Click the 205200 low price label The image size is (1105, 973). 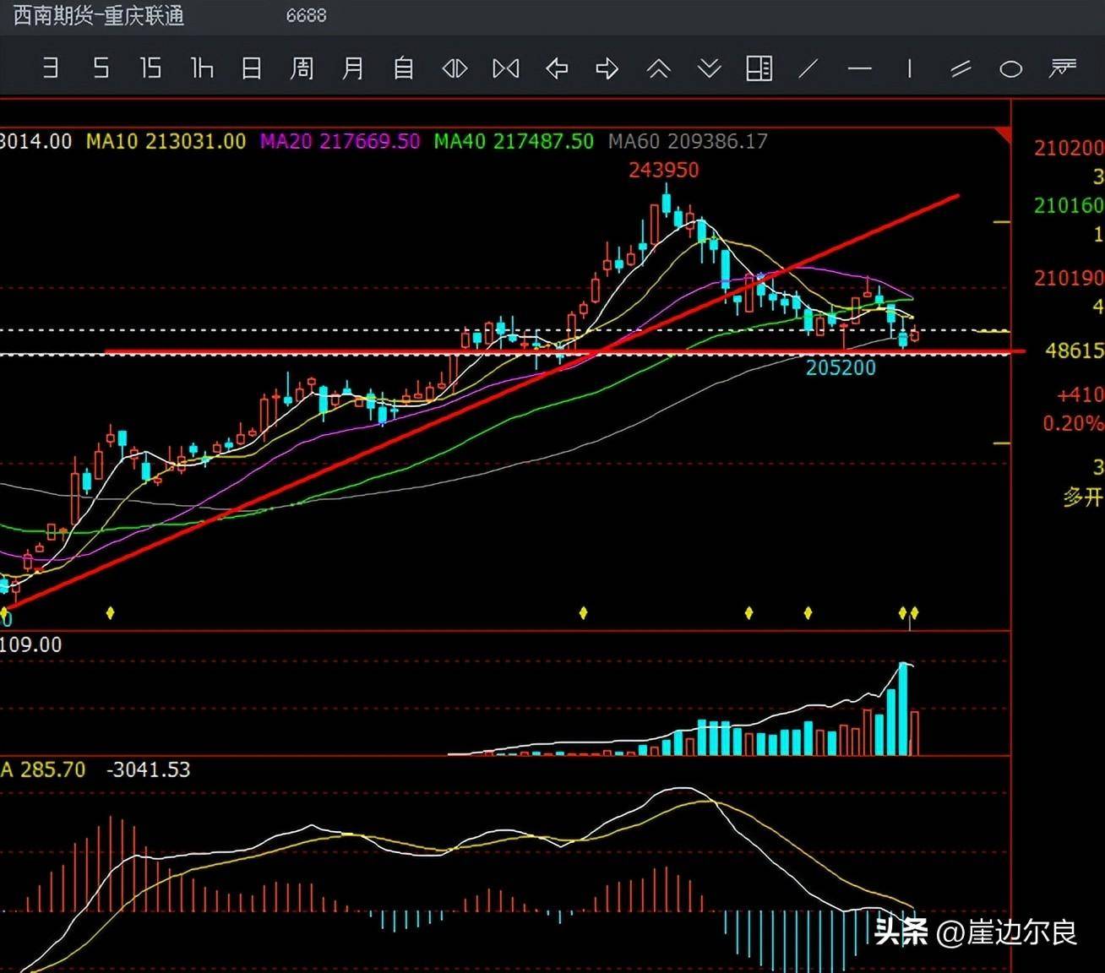[x=841, y=367]
